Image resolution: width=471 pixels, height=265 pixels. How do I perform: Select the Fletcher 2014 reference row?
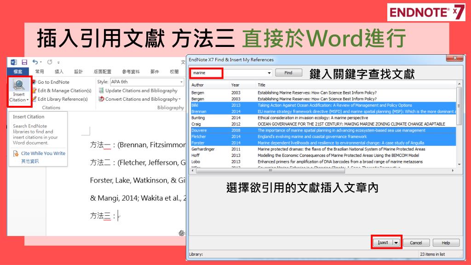[323, 136]
